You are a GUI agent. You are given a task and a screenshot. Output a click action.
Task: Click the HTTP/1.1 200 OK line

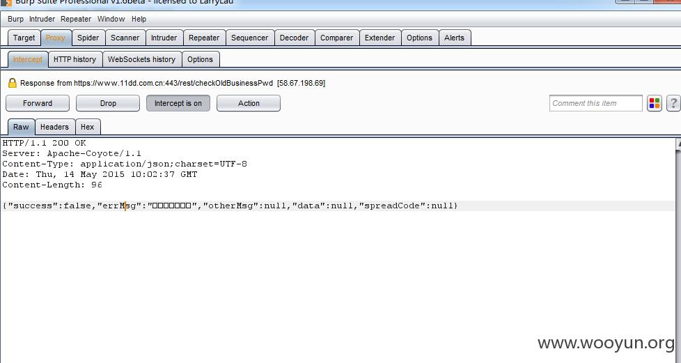pyautogui.click(x=45, y=143)
